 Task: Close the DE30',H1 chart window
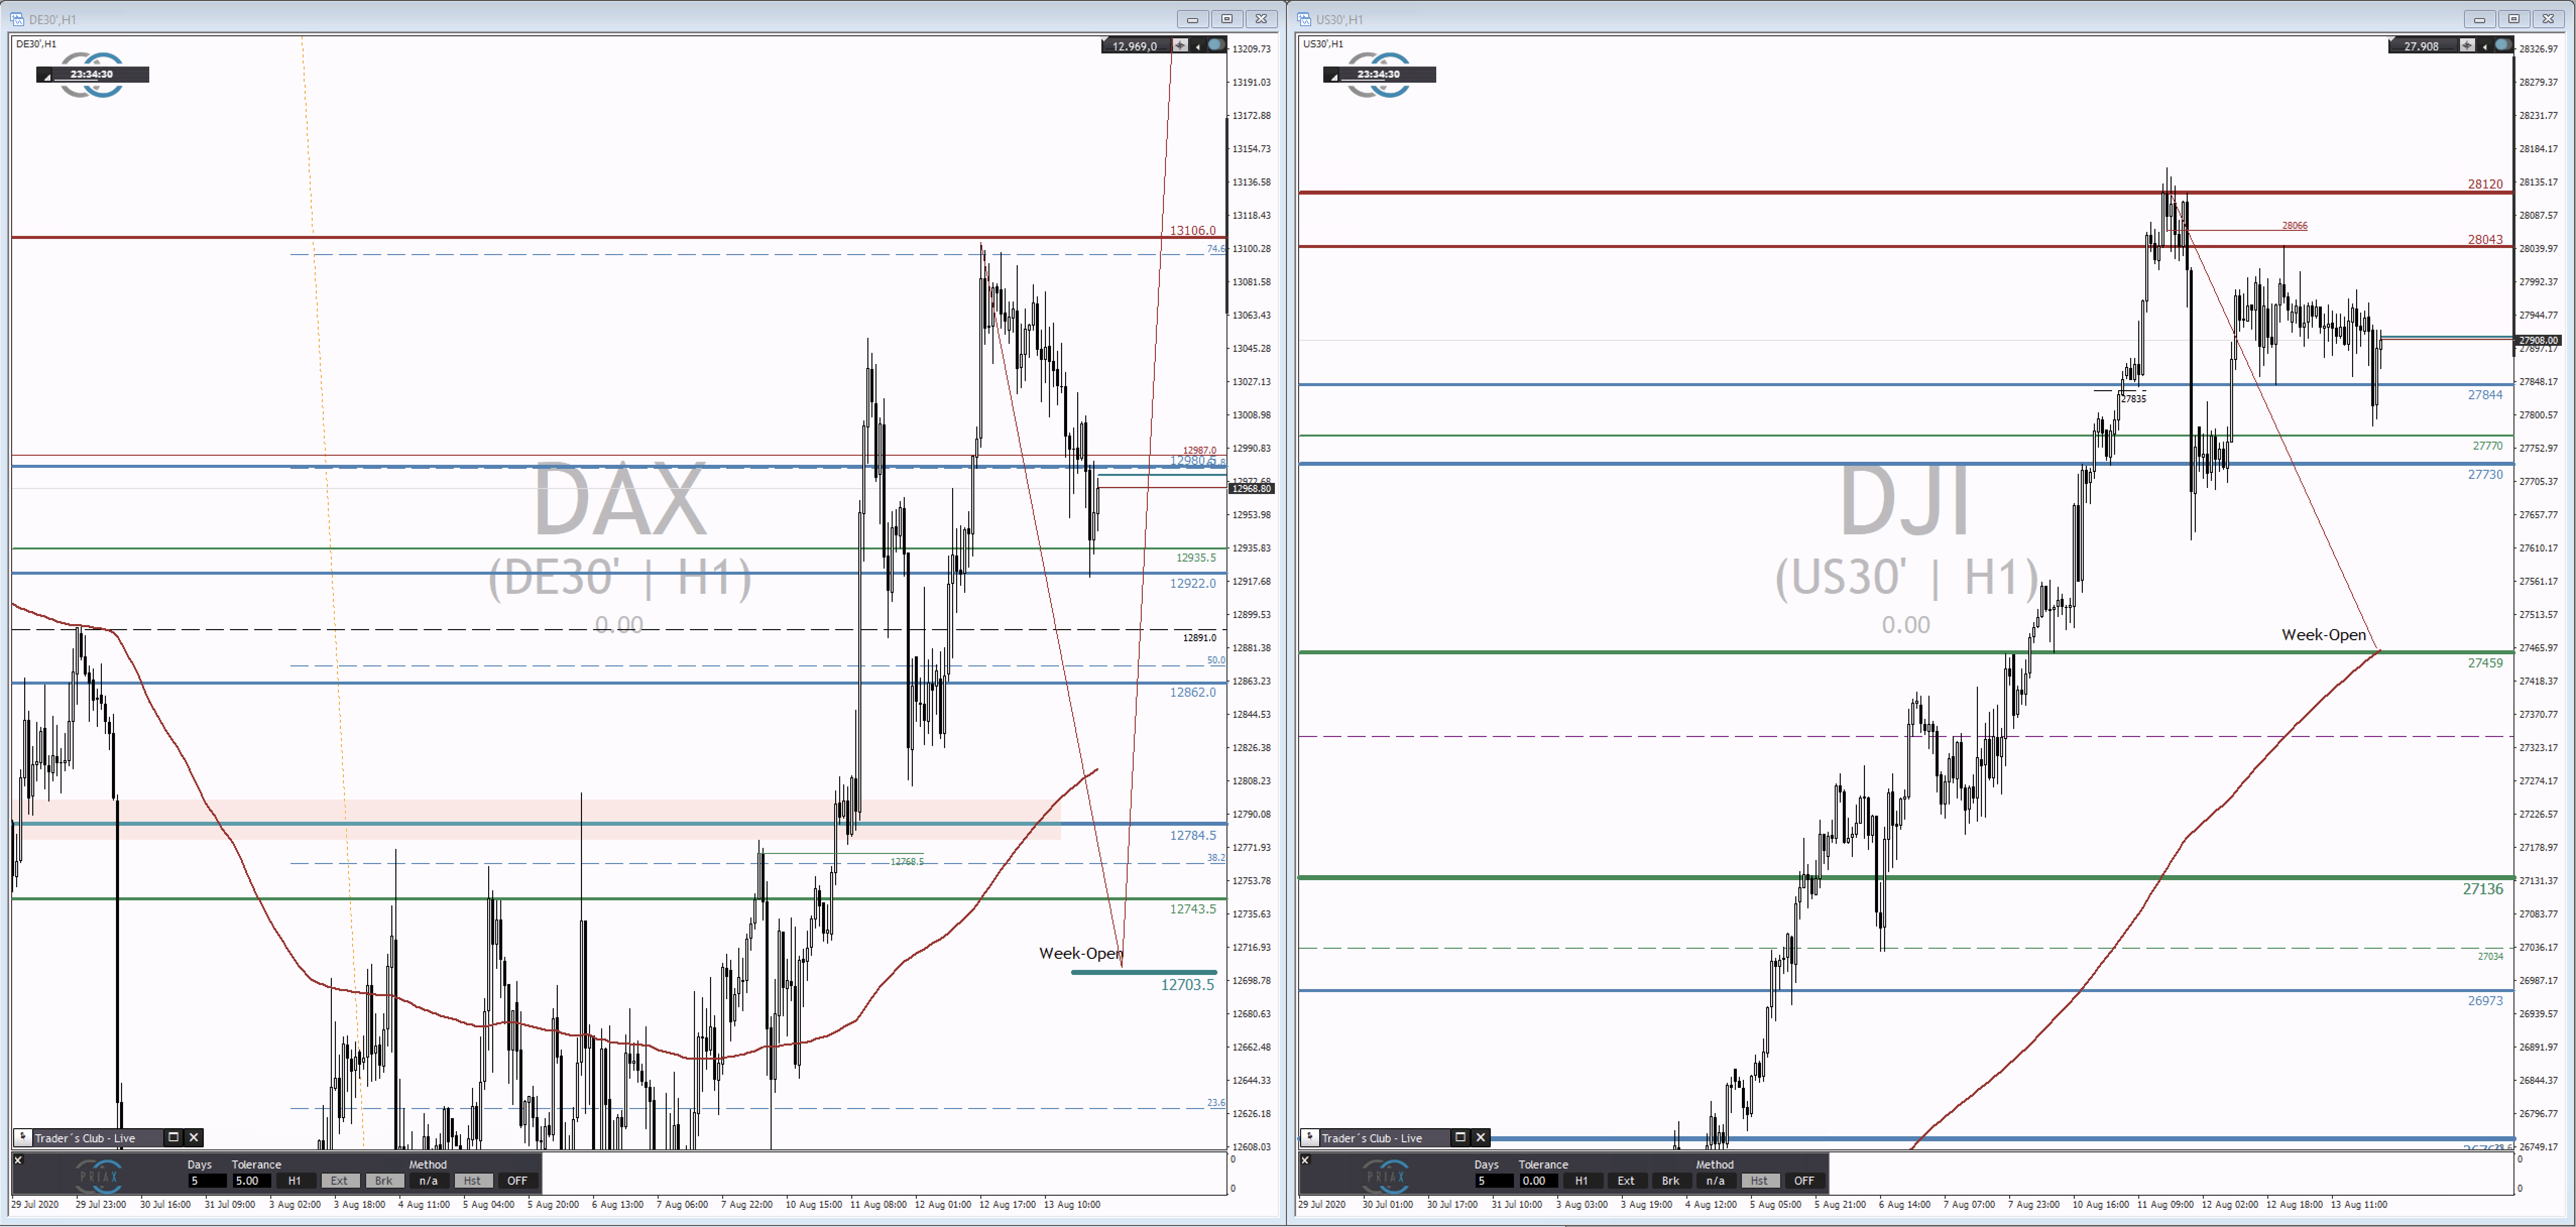(x=1262, y=19)
